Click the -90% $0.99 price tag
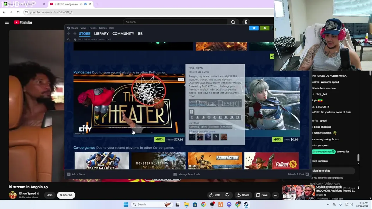The width and height of the screenshot is (372, 209). point(286,139)
